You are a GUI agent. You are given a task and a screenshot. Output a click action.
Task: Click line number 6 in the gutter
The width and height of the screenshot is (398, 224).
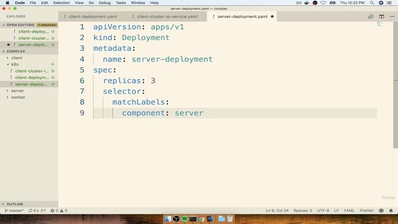(82, 81)
